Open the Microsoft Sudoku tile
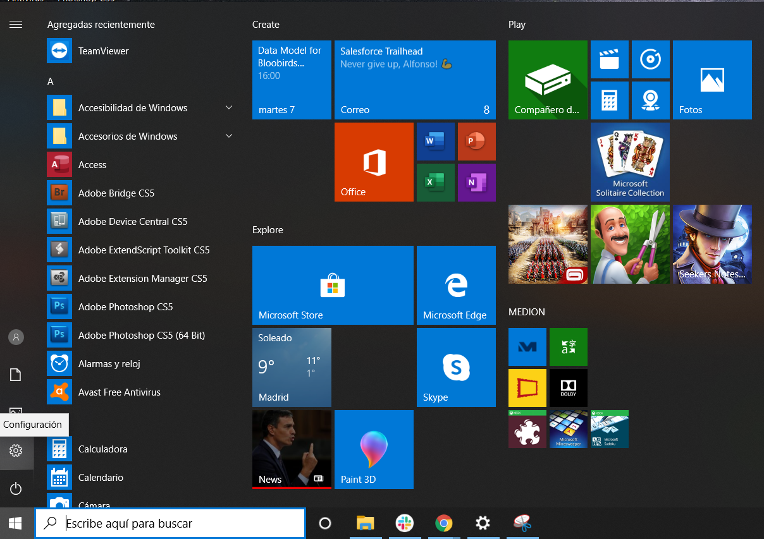The height and width of the screenshot is (539, 764). (610, 429)
